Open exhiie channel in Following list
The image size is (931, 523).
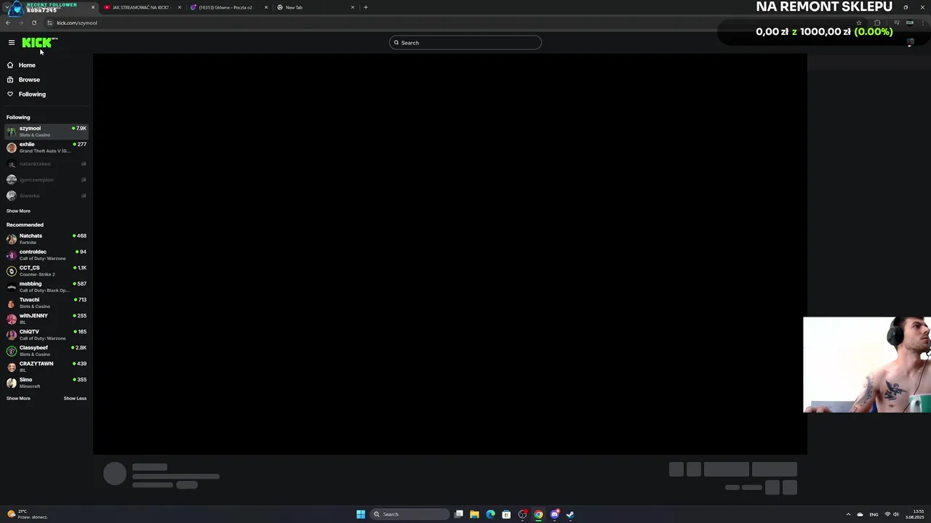(47, 147)
